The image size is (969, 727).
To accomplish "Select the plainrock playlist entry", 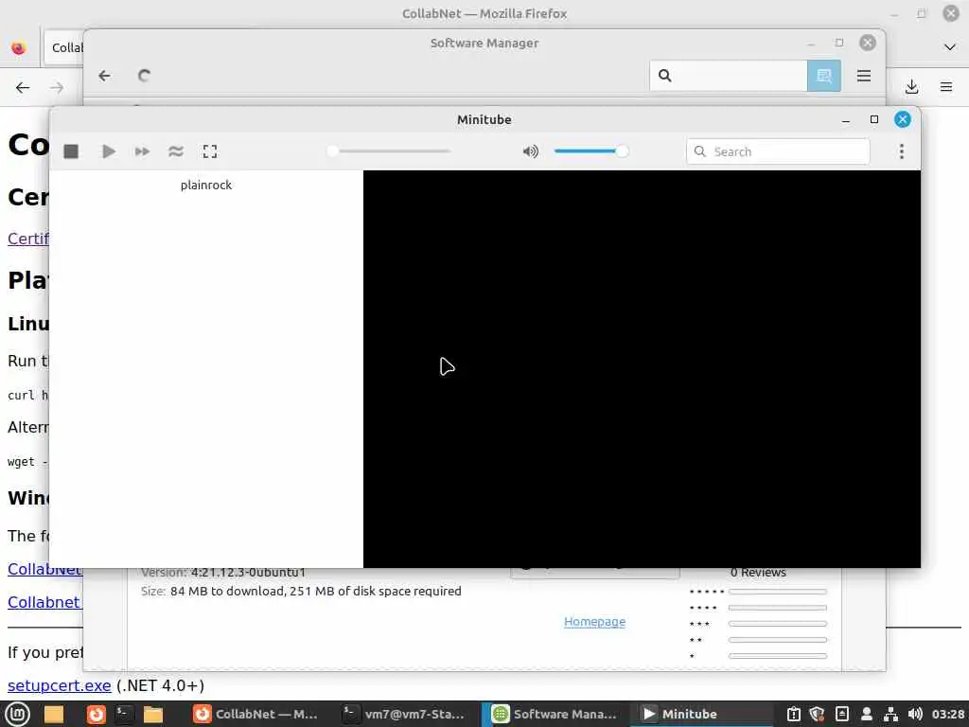I will click(205, 185).
